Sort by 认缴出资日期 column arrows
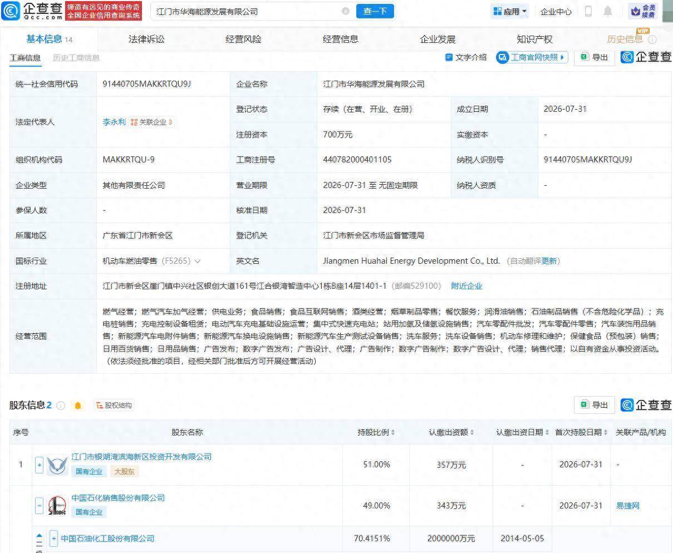 point(547,432)
